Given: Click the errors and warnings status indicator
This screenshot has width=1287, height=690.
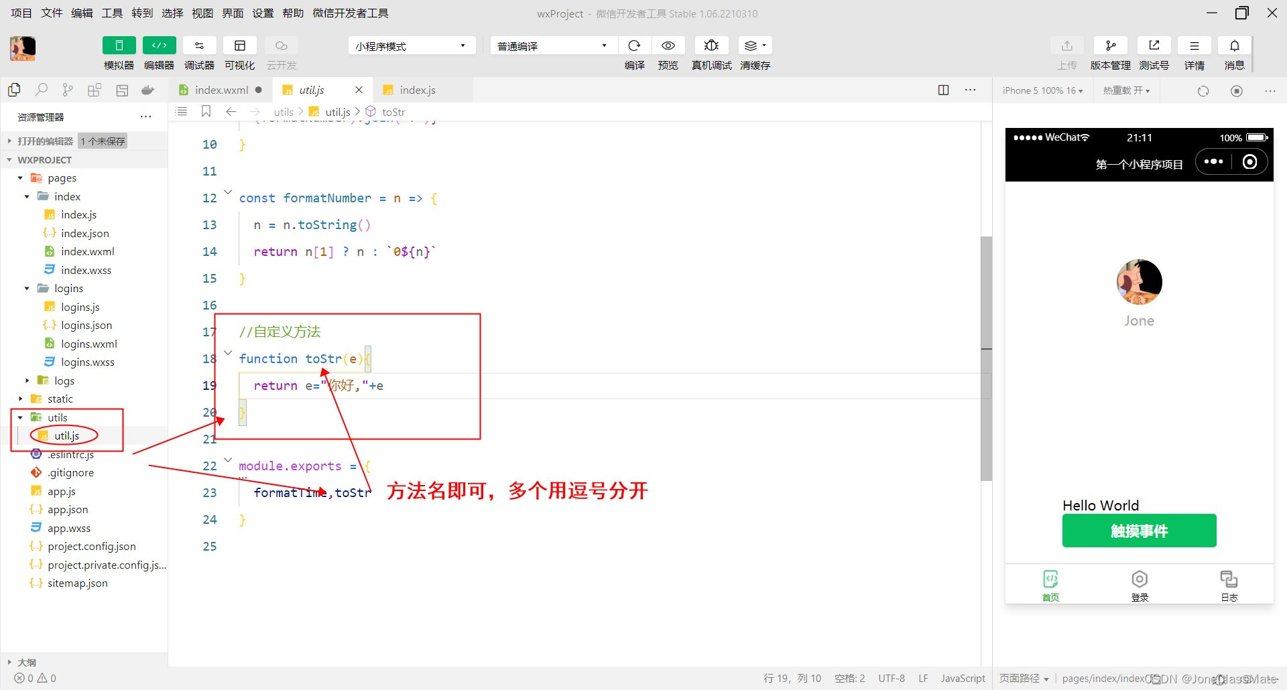Looking at the screenshot, I should coord(36,678).
